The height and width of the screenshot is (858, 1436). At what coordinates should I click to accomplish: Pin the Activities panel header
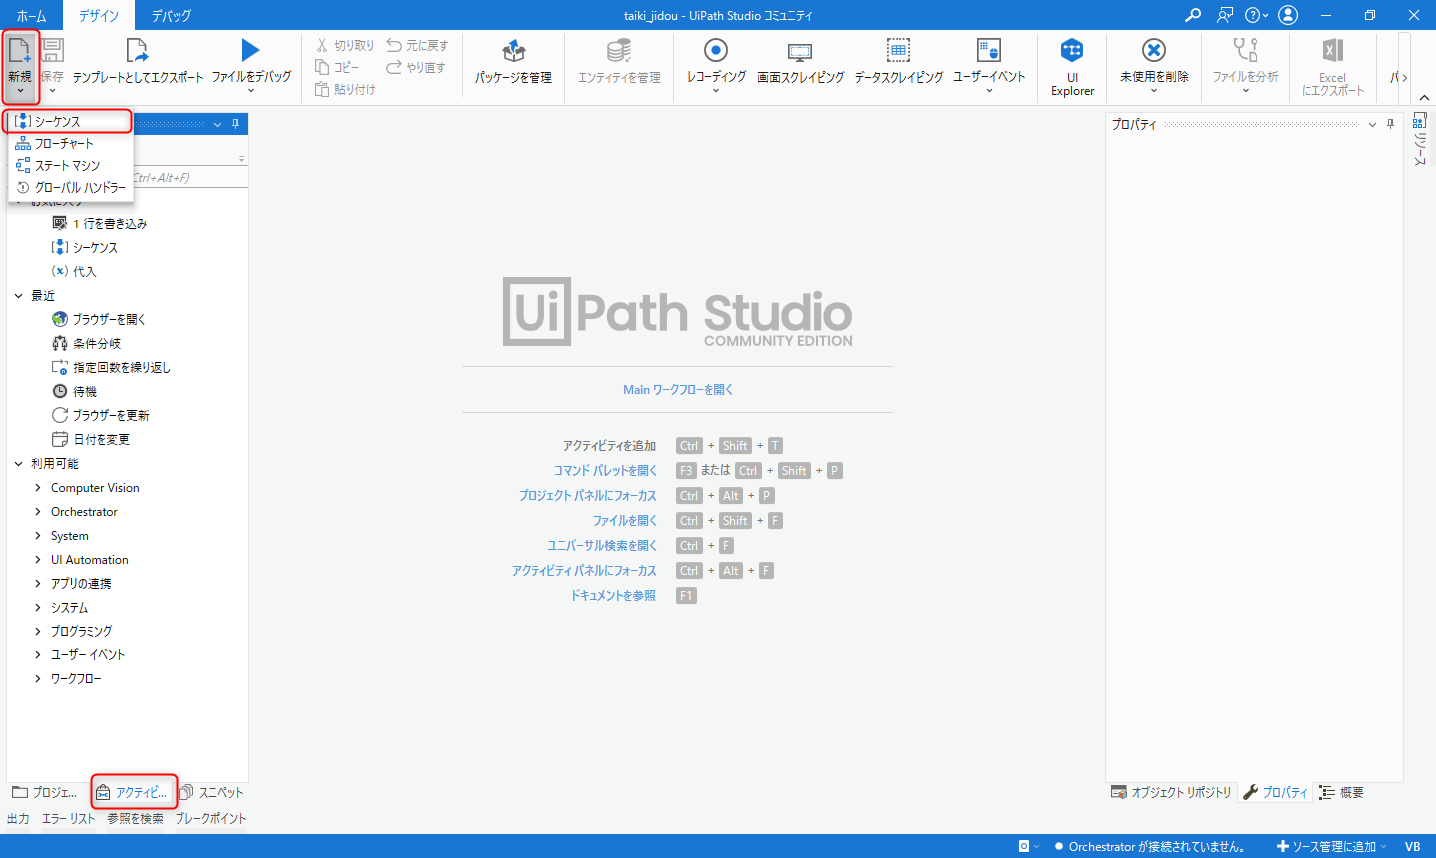[235, 124]
